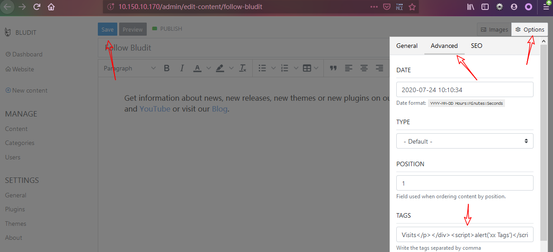553x252 pixels.
Task: Apply italic formatting in editor
Action: click(x=182, y=68)
